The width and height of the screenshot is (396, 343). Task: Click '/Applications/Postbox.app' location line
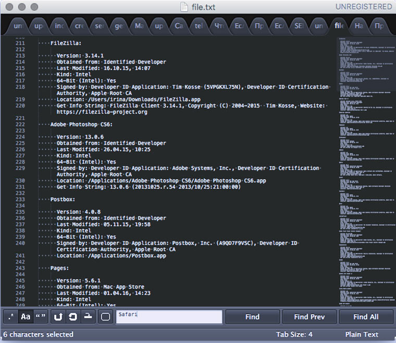pos(112,256)
